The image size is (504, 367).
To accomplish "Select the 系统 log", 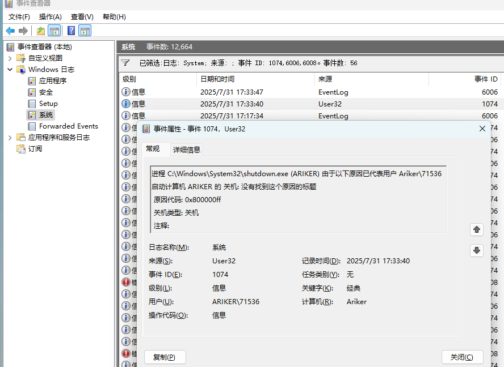I will pyautogui.click(x=46, y=115).
